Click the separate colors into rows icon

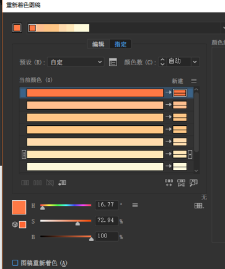click(37, 183)
